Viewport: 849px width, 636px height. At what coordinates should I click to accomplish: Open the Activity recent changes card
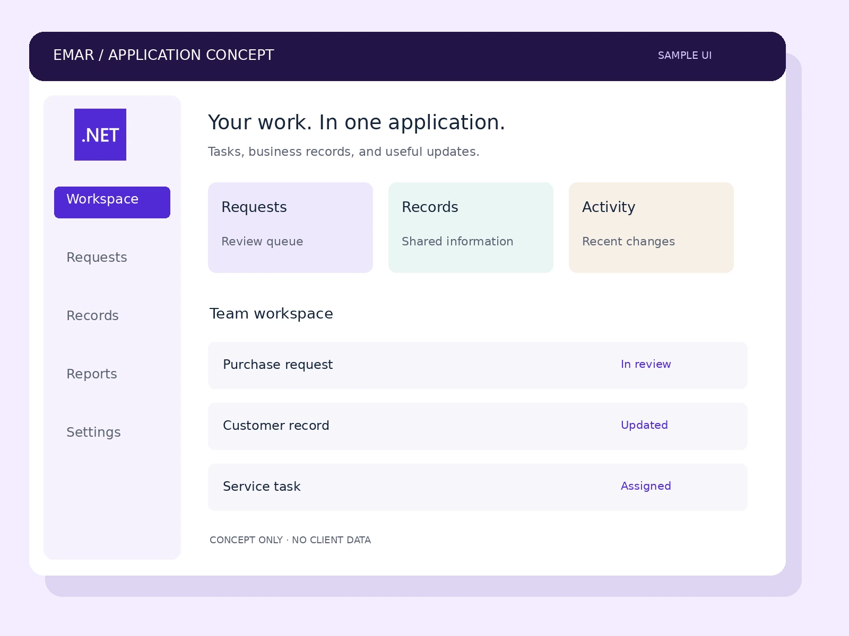[x=651, y=227]
